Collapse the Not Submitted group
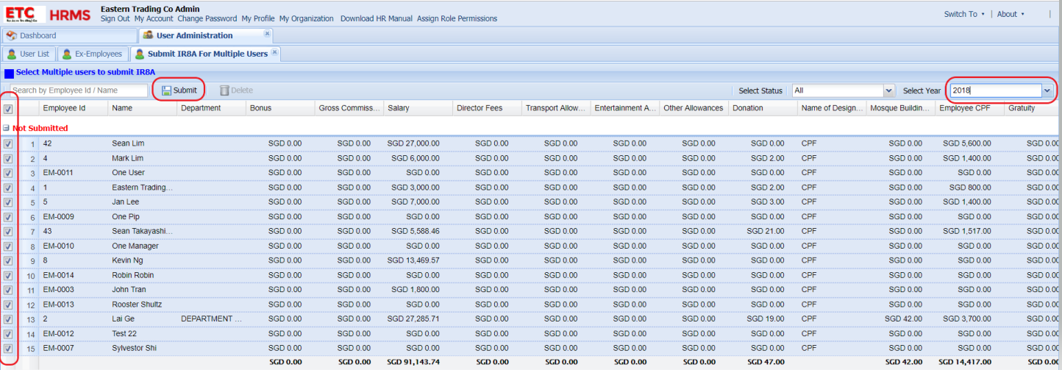 point(6,128)
